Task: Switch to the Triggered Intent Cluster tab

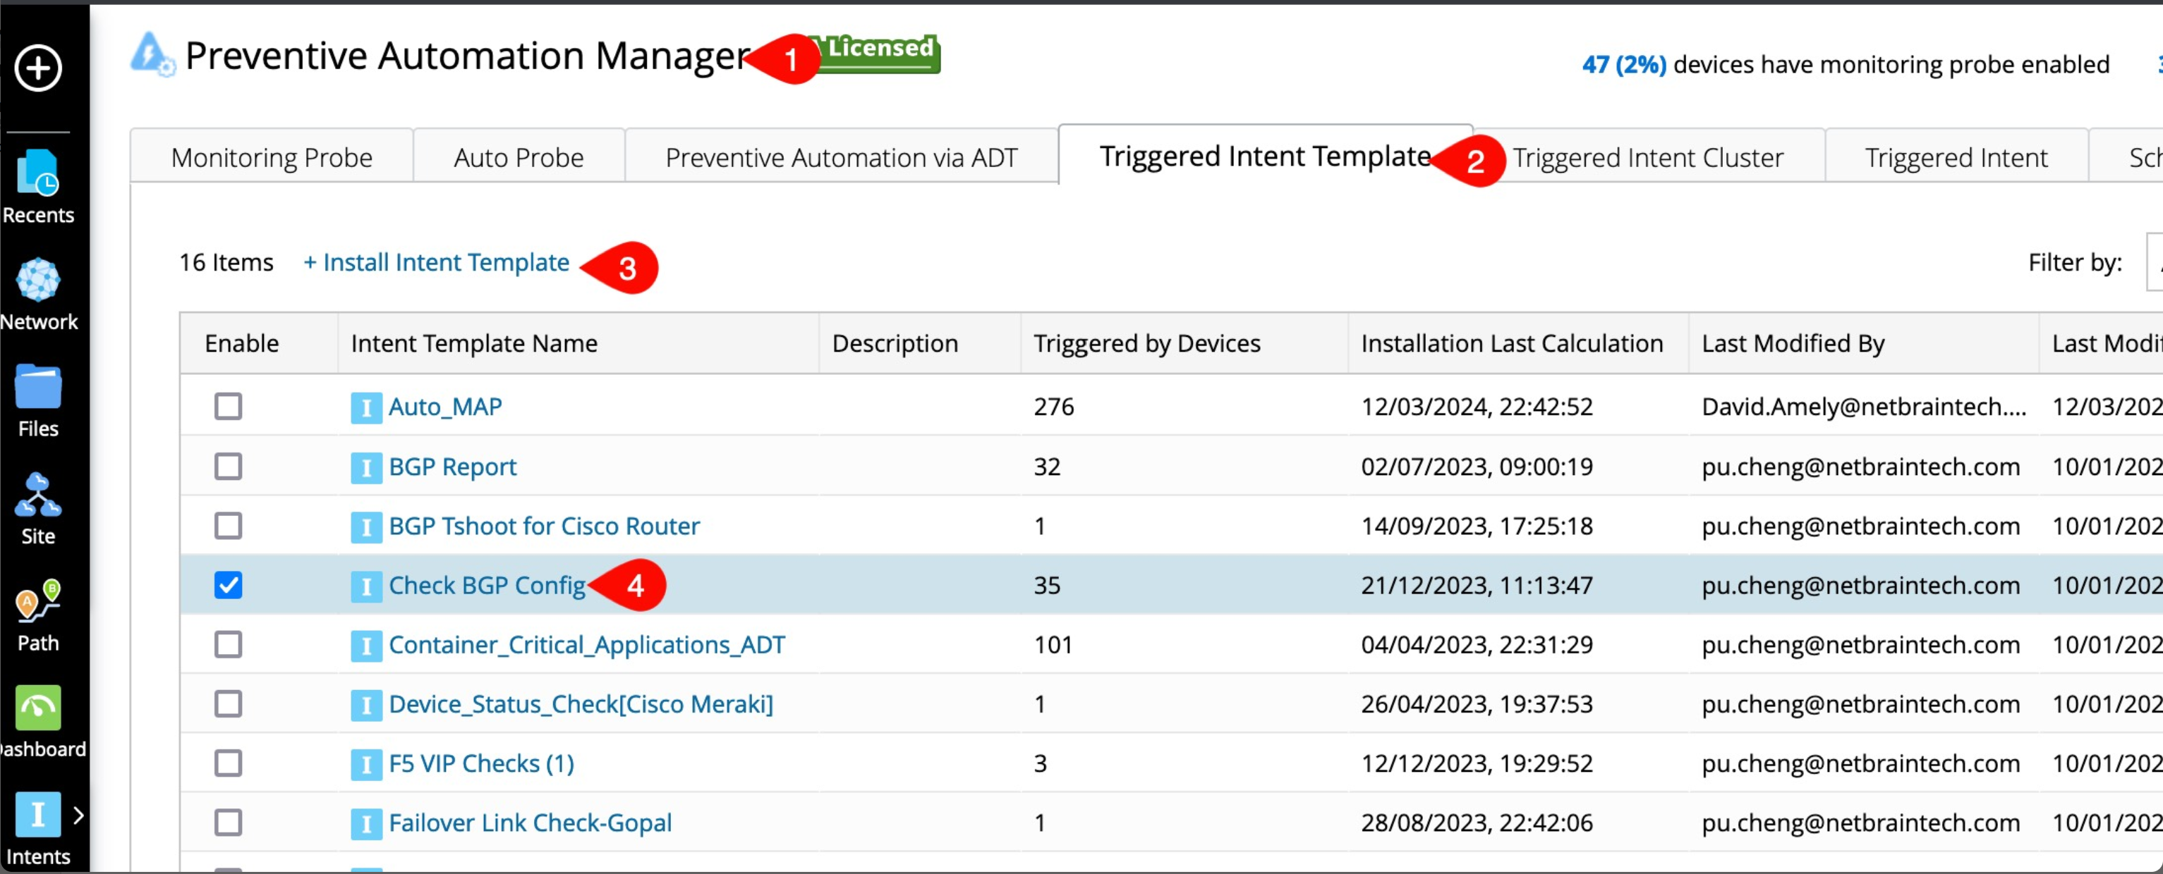Action: pos(1647,158)
